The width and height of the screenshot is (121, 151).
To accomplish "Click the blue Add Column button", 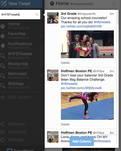I will [82, 141].
